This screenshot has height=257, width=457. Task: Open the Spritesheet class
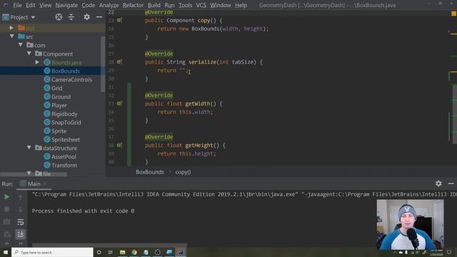pos(66,140)
